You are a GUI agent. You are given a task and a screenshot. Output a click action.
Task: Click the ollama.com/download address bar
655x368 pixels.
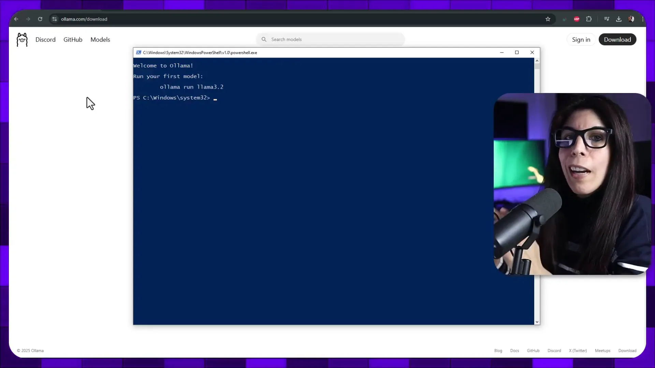pyautogui.click(x=84, y=19)
